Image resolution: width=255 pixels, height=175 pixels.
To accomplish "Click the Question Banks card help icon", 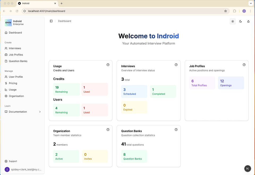I will 176,130.
